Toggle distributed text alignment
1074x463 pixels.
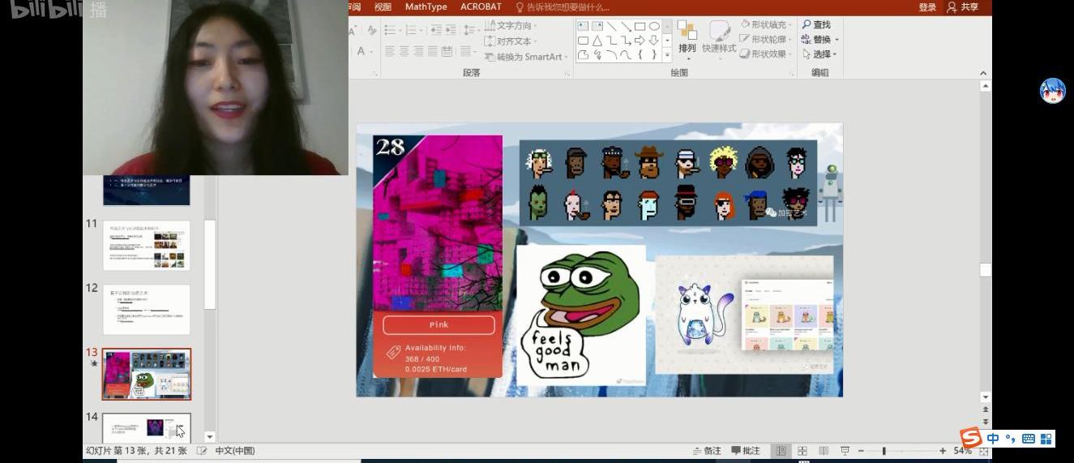(446, 51)
